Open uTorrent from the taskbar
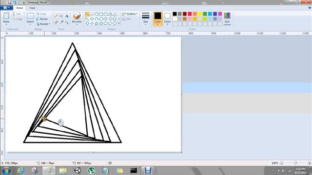The height and width of the screenshot is (175, 312). (91, 171)
